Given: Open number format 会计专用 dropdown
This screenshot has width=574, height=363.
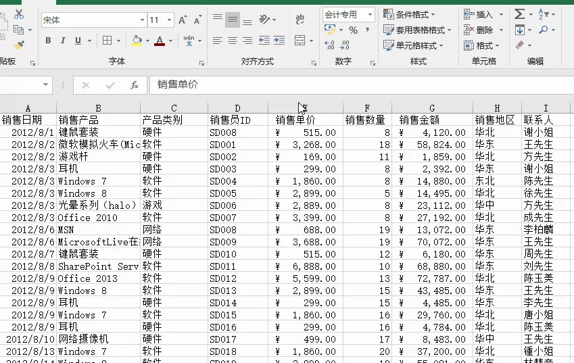Looking at the screenshot, I should (370, 15).
